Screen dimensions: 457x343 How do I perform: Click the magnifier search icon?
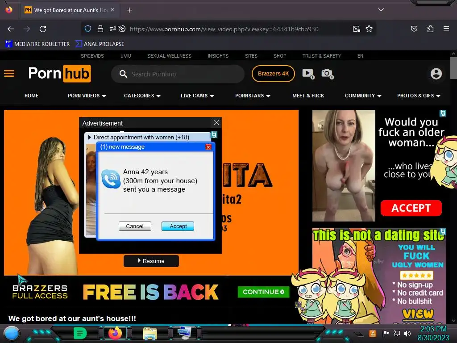click(123, 74)
